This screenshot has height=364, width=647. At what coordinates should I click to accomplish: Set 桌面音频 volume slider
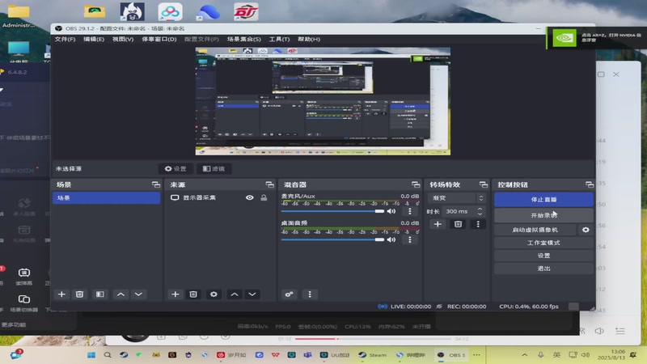[332, 239]
